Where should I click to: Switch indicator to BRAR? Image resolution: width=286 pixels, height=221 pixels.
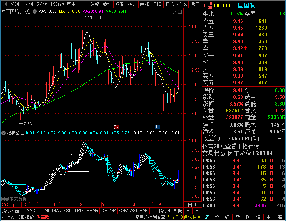click(x=92, y=211)
